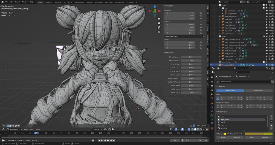Open the Bone properties tab icon

pyautogui.click(x=212, y=119)
